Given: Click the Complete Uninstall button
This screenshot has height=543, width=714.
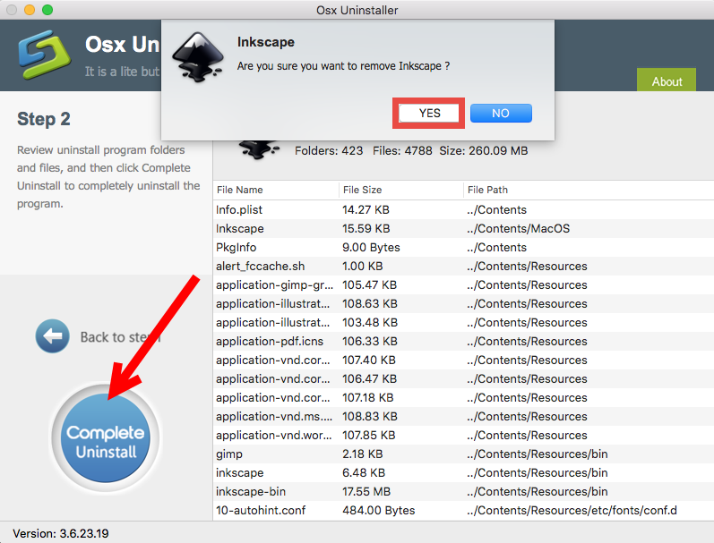Looking at the screenshot, I should [106, 437].
